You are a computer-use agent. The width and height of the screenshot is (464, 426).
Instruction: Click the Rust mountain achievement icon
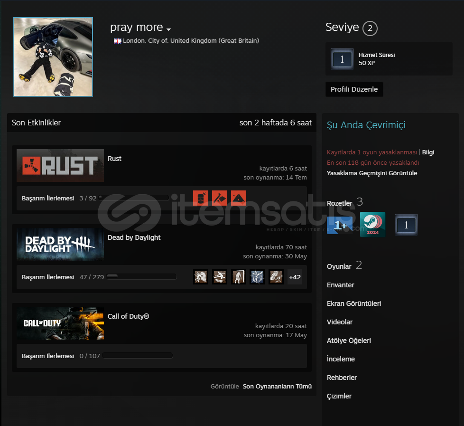[239, 198]
